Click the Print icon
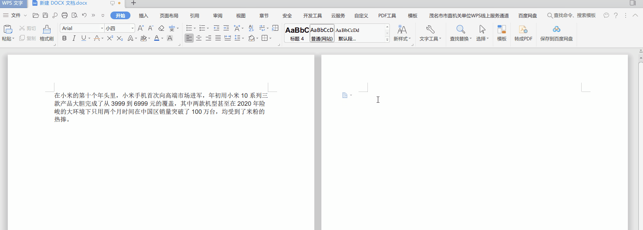The height and width of the screenshot is (230, 643). point(64,15)
